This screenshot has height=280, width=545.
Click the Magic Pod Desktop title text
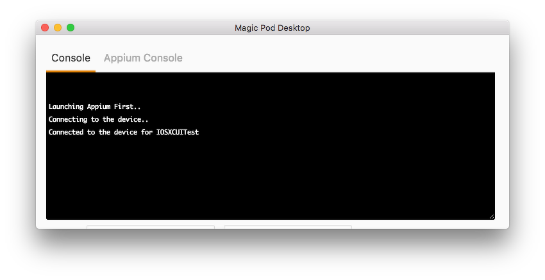(272, 28)
